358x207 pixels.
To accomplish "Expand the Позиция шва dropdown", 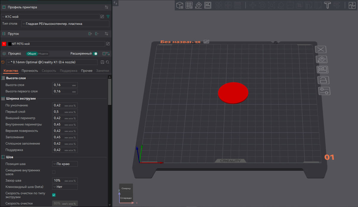I will click(x=65, y=164).
